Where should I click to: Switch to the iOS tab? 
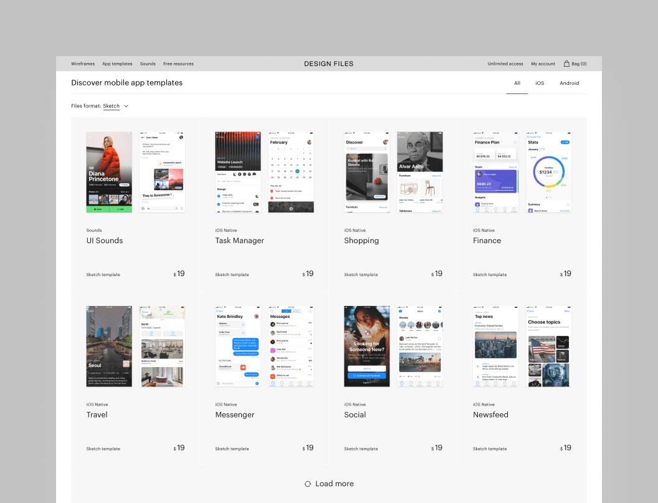(x=540, y=83)
